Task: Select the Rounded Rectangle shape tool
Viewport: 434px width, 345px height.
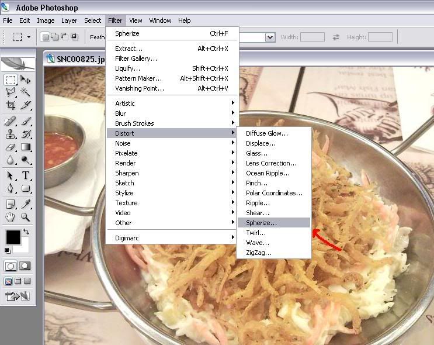Action: pos(26,188)
